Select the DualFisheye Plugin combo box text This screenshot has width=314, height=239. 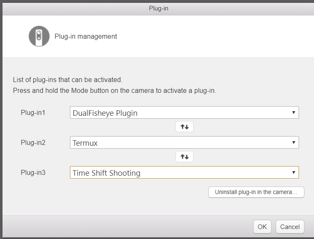(x=105, y=113)
